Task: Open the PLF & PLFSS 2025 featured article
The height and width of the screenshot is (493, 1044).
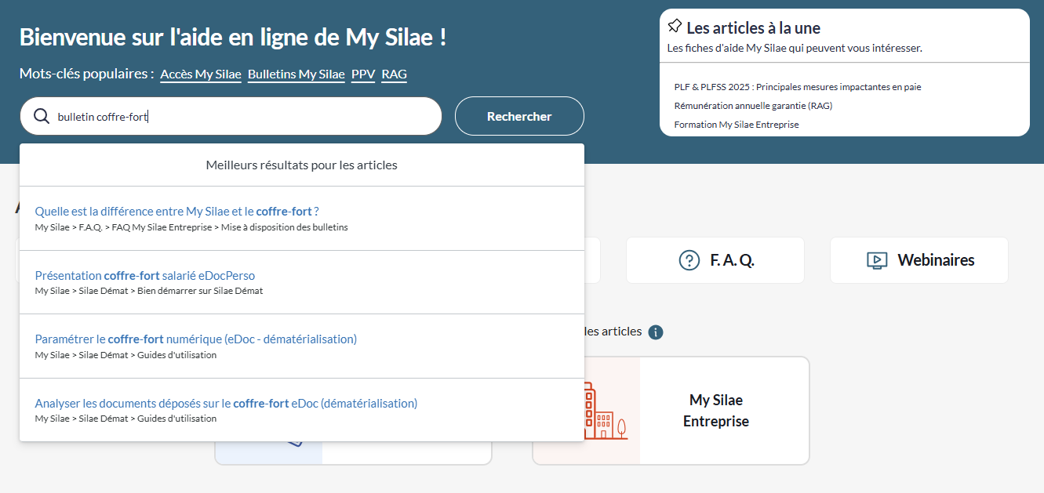Action: pos(798,87)
